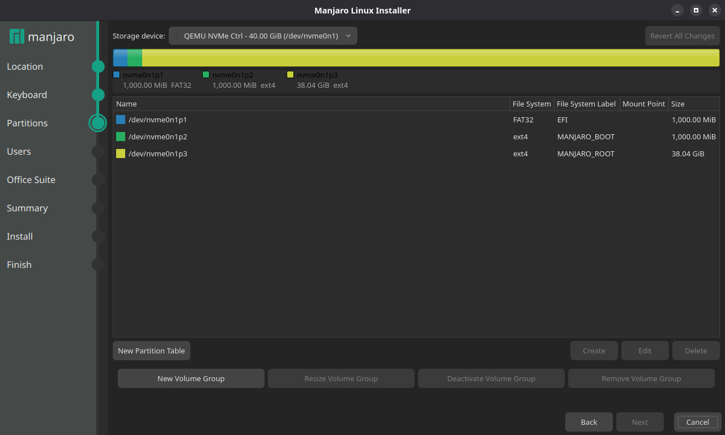Click the MANJARO_ROOT label cell
This screenshot has width=725, height=435.
(x=586, y=154)
